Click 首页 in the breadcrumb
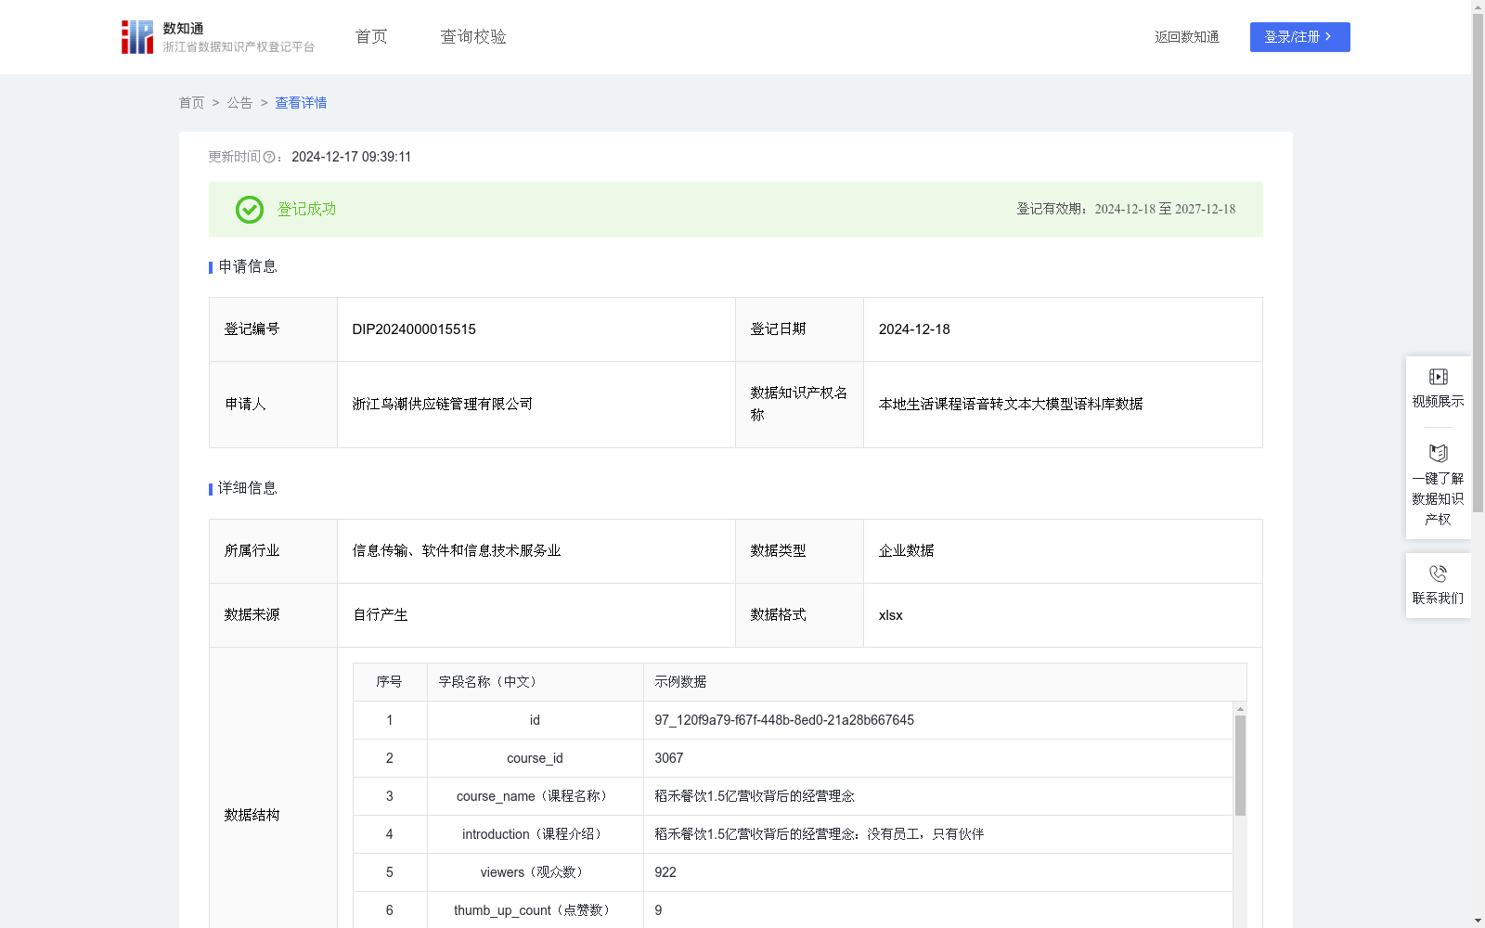Viewport: 1485px width, 928px height. 191,103
